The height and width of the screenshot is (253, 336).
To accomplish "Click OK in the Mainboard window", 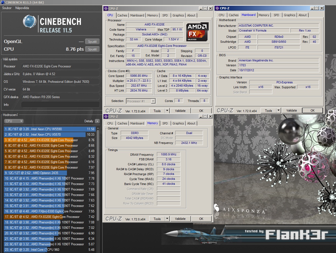I will point(312,110).
